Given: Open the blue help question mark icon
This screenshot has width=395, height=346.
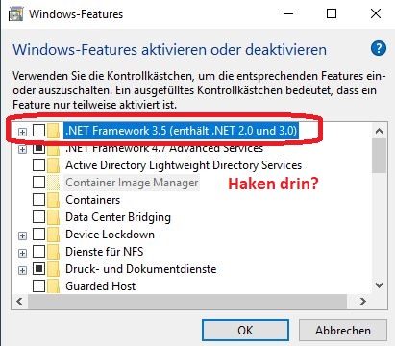Looking at the screenshot, I should [379, 48].
